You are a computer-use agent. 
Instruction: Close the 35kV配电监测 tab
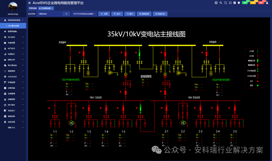(x=52, y=8)
